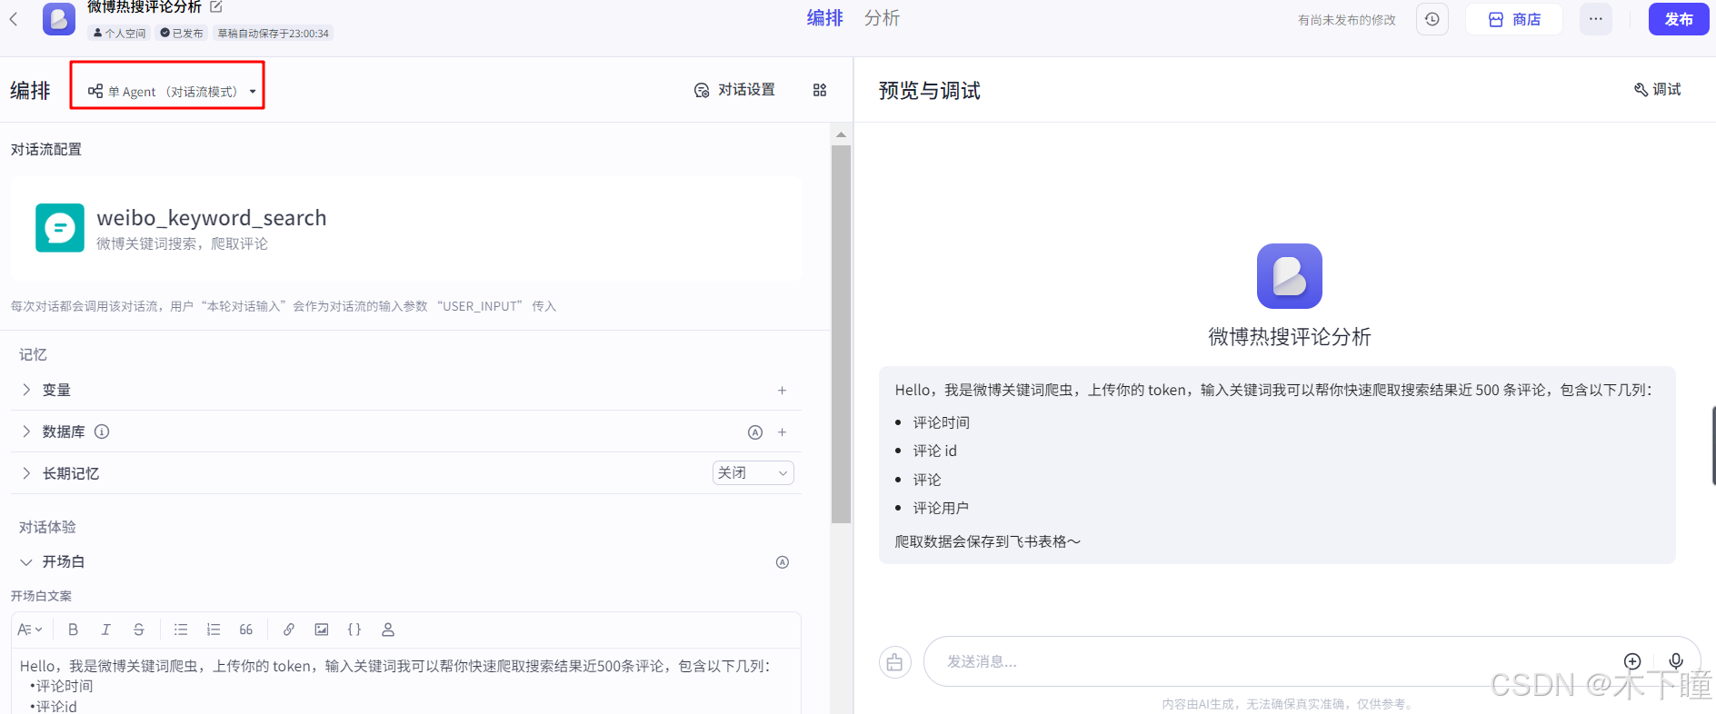Expand the 变量 section
1716x714 pixels.
pyautogui.click(x=26, y=390)
